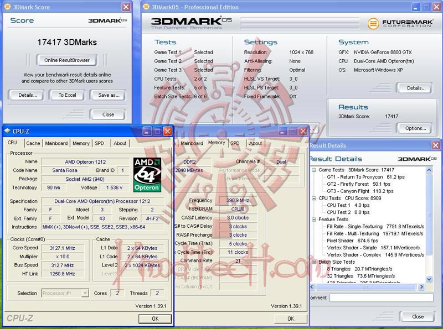The image size is (443, 329).
Task: Close the 3DMark Score window
Action: pos(126,7)
